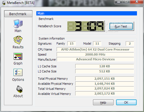Click the System information group label
Image resolution: width=144 pixels, height=112 pixels.
coord(52,38)
